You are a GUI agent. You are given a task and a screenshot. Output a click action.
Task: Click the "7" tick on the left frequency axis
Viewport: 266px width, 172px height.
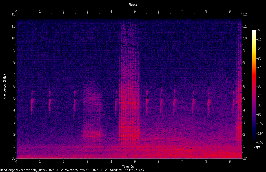14,74
